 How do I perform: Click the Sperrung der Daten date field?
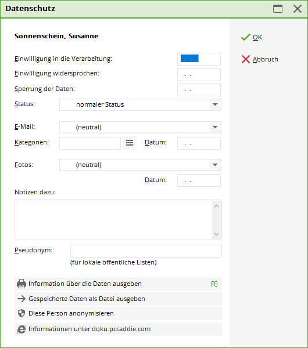[x=199, y=90]
